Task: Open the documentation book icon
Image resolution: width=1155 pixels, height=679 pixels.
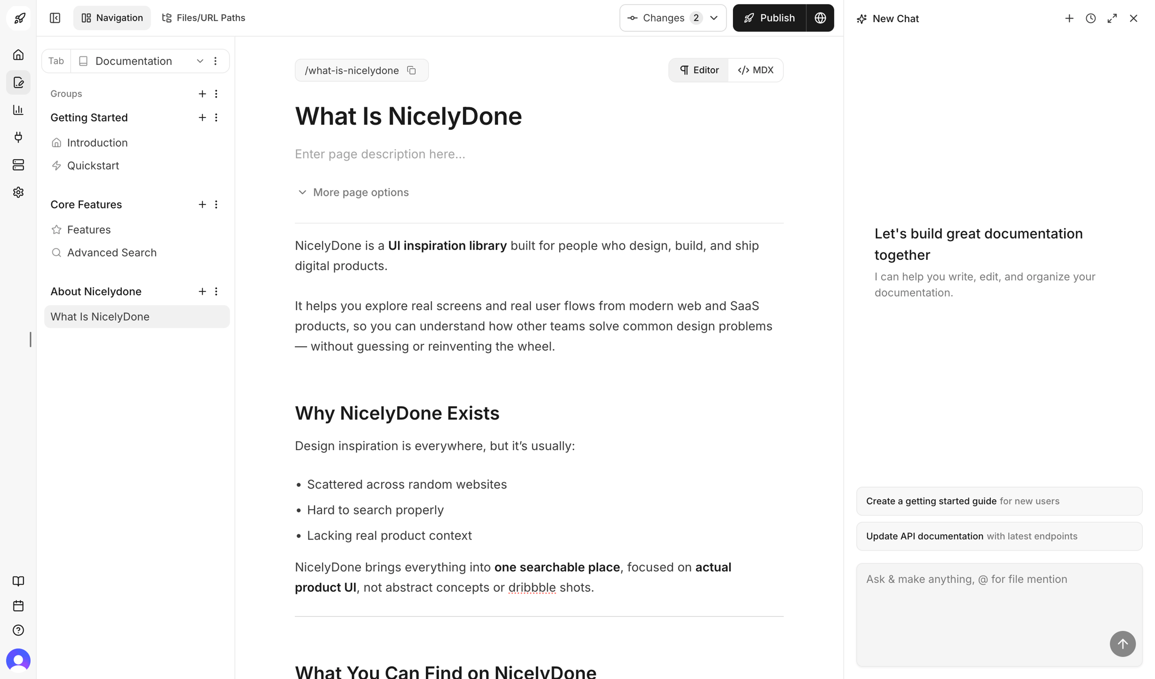Action: tap(18, 581)
